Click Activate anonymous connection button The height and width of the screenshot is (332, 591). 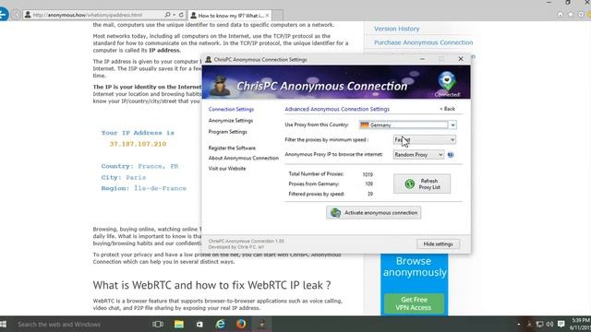click(373, 213)
